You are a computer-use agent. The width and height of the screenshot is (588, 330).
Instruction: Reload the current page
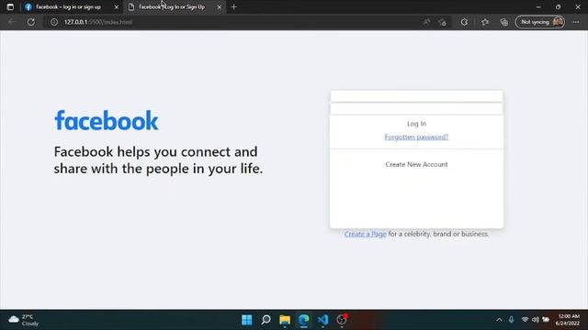point(31,22)
